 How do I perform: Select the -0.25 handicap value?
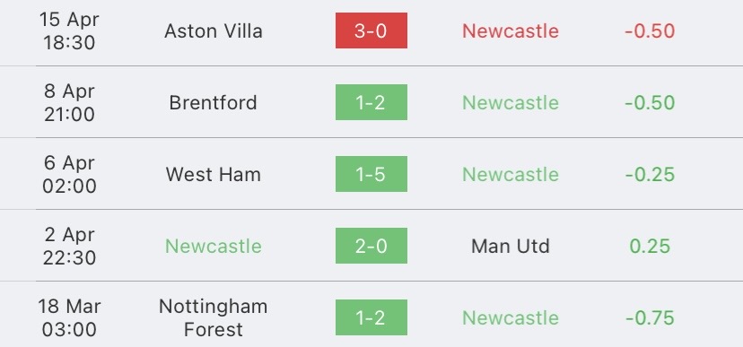coord(650,174)
